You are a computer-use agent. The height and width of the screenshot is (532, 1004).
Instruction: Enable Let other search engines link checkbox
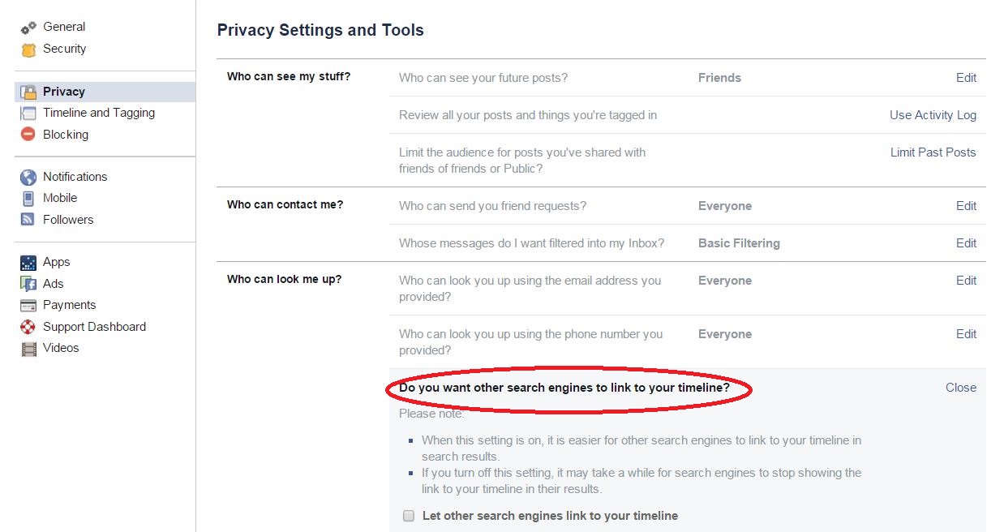(409, 516)
